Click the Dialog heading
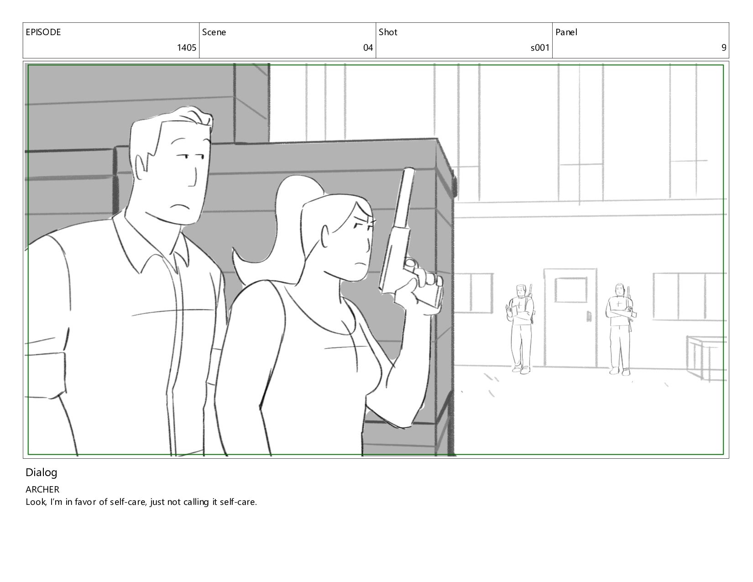 (x=42, y=473)
